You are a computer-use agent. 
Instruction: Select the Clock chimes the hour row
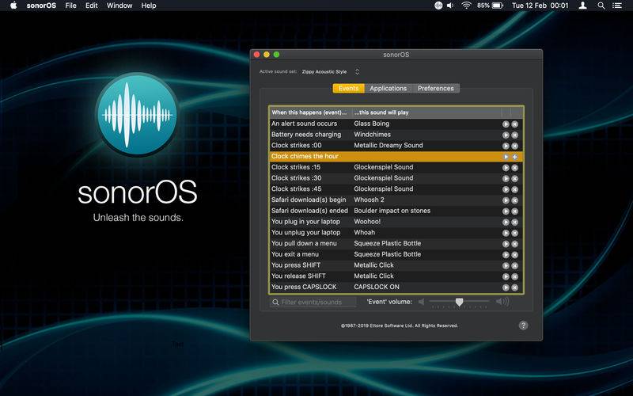[x=396, y=157]
